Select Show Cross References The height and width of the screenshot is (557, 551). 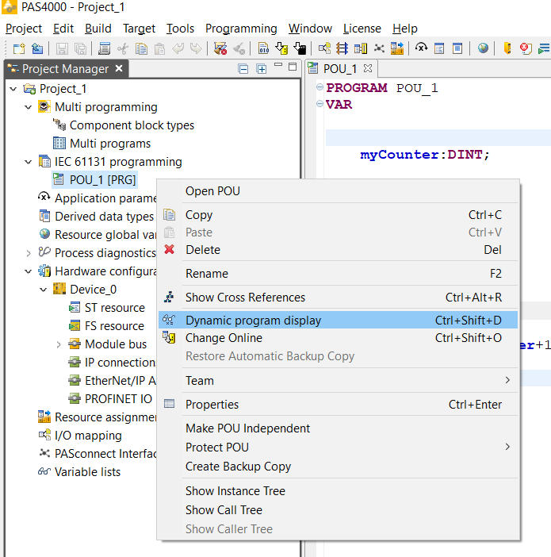tap(338, 298)
